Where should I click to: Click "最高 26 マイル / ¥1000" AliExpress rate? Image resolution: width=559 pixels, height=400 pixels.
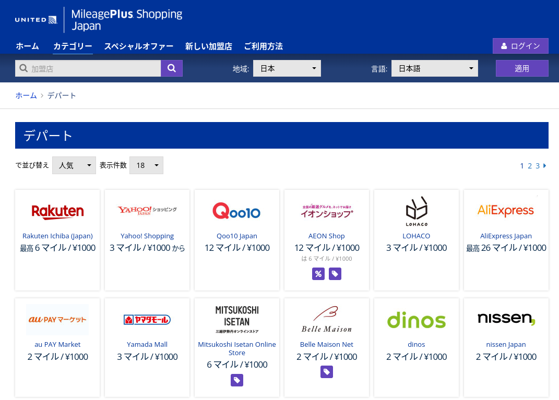pyautogui.click(x=506, y=248)
